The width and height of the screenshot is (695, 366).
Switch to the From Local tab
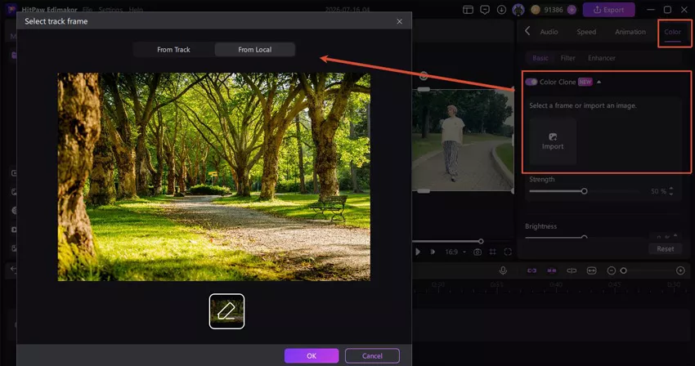coord(255,50)
